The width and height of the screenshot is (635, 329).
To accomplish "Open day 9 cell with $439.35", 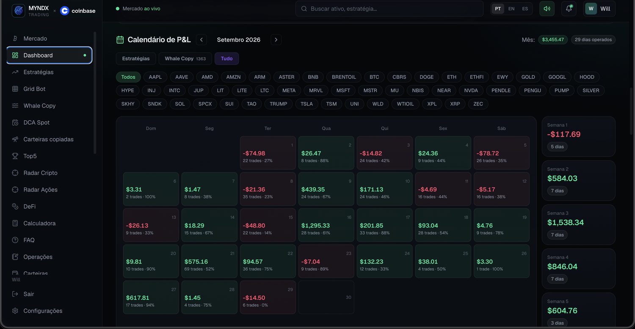I will pos(326,190).
